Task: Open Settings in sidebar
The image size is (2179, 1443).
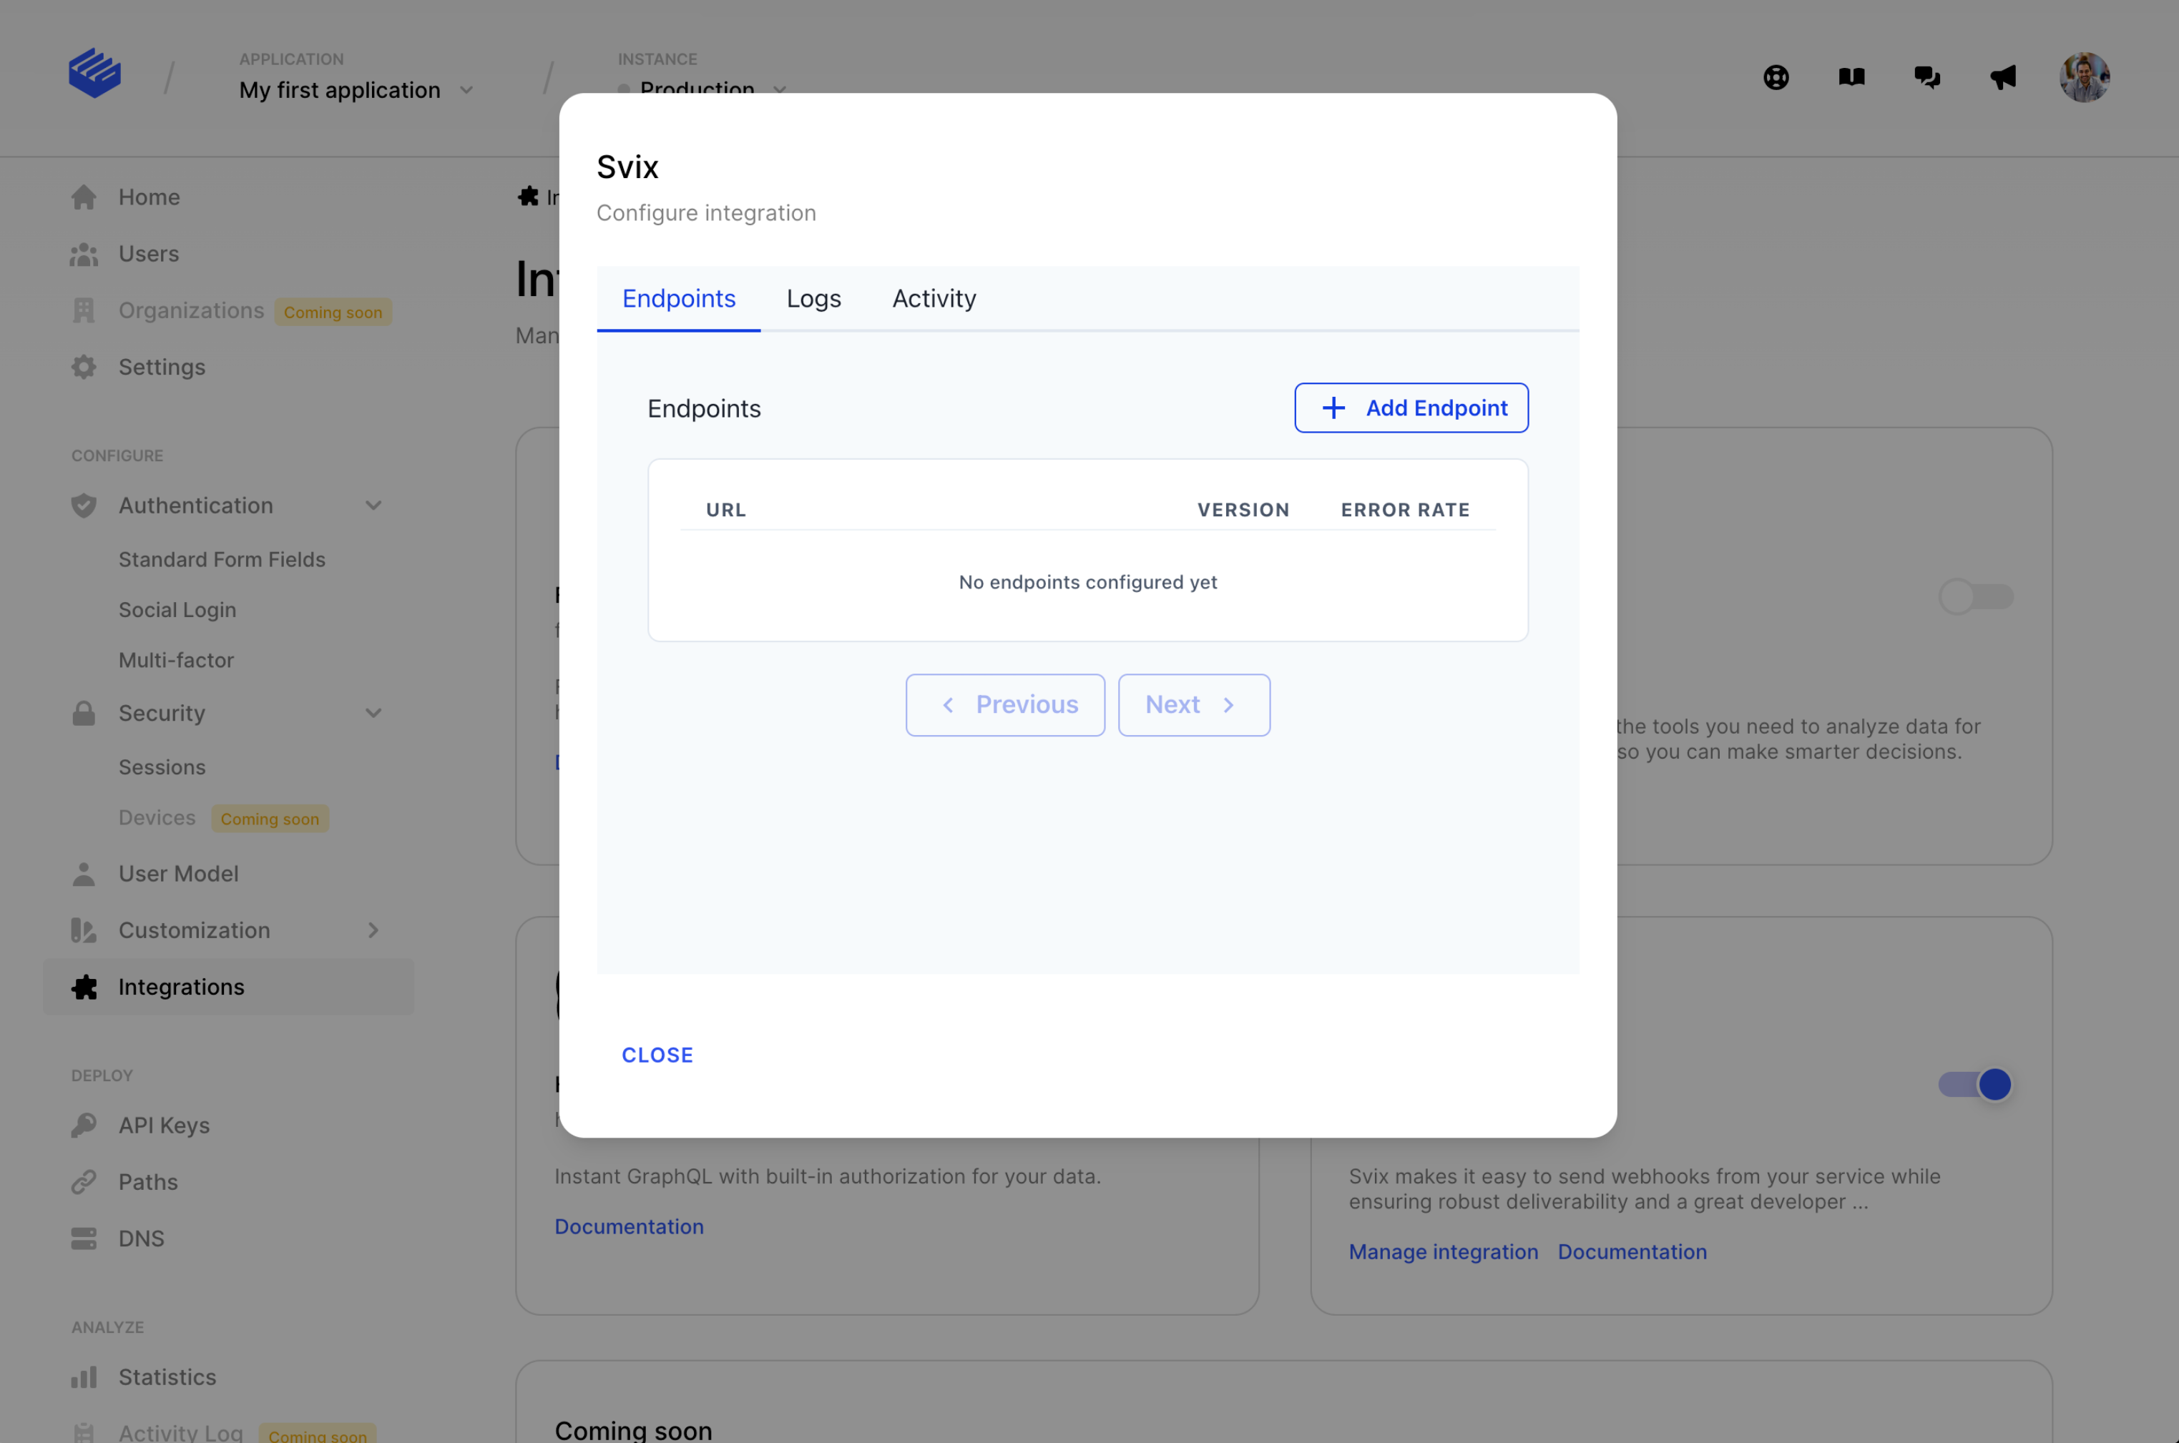Action: [x=162, y=368]
